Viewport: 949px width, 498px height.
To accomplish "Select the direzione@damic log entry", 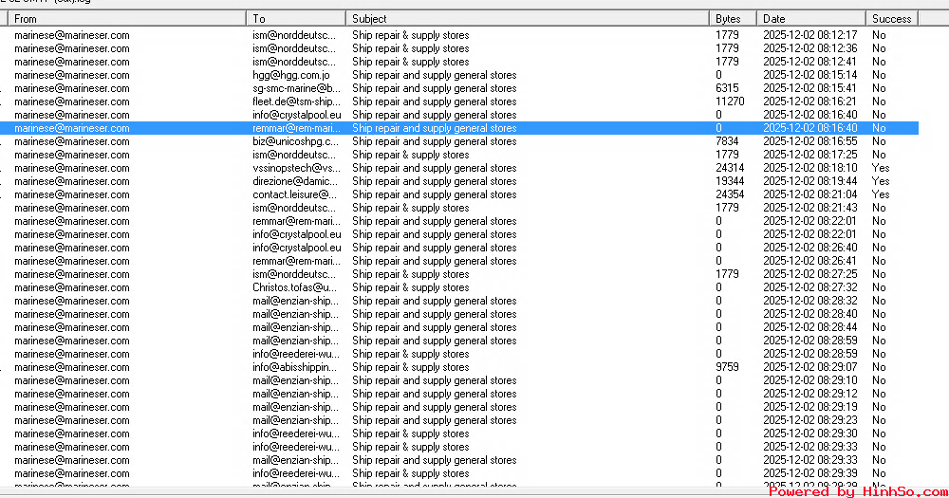I will pos(295,181).
